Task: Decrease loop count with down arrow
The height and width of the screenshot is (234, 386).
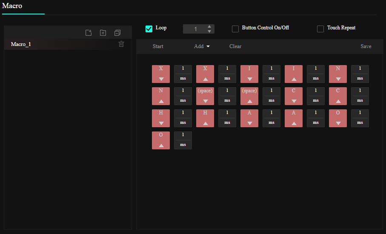Action: click(209, 31)
